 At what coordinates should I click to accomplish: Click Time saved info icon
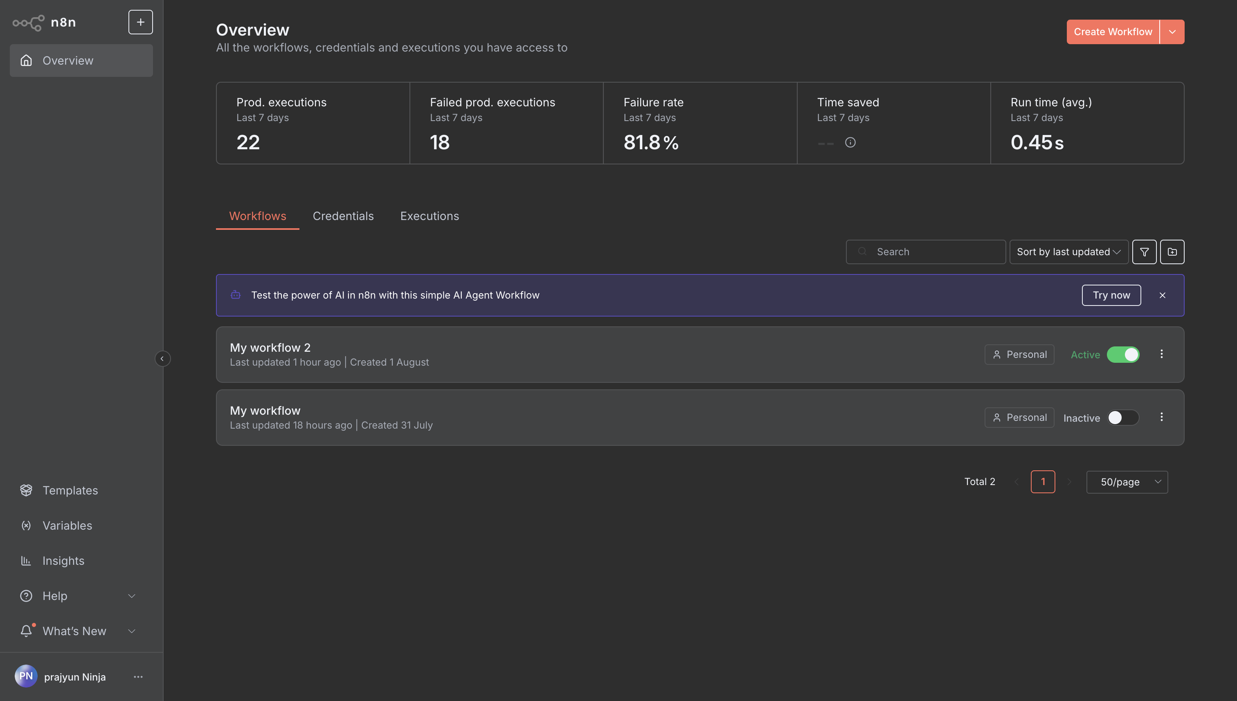(850, 142)
